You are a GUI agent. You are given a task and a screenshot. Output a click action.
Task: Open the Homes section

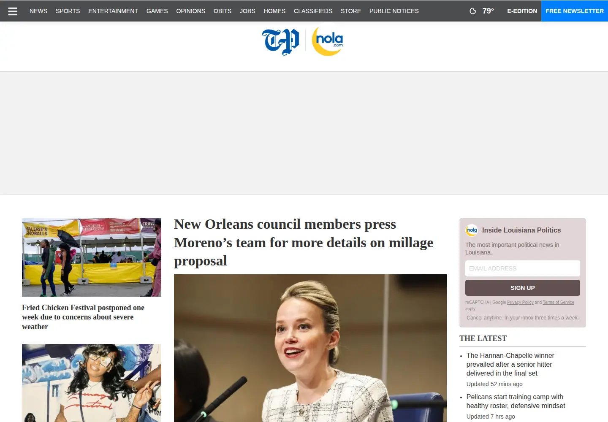pos(274,11)
